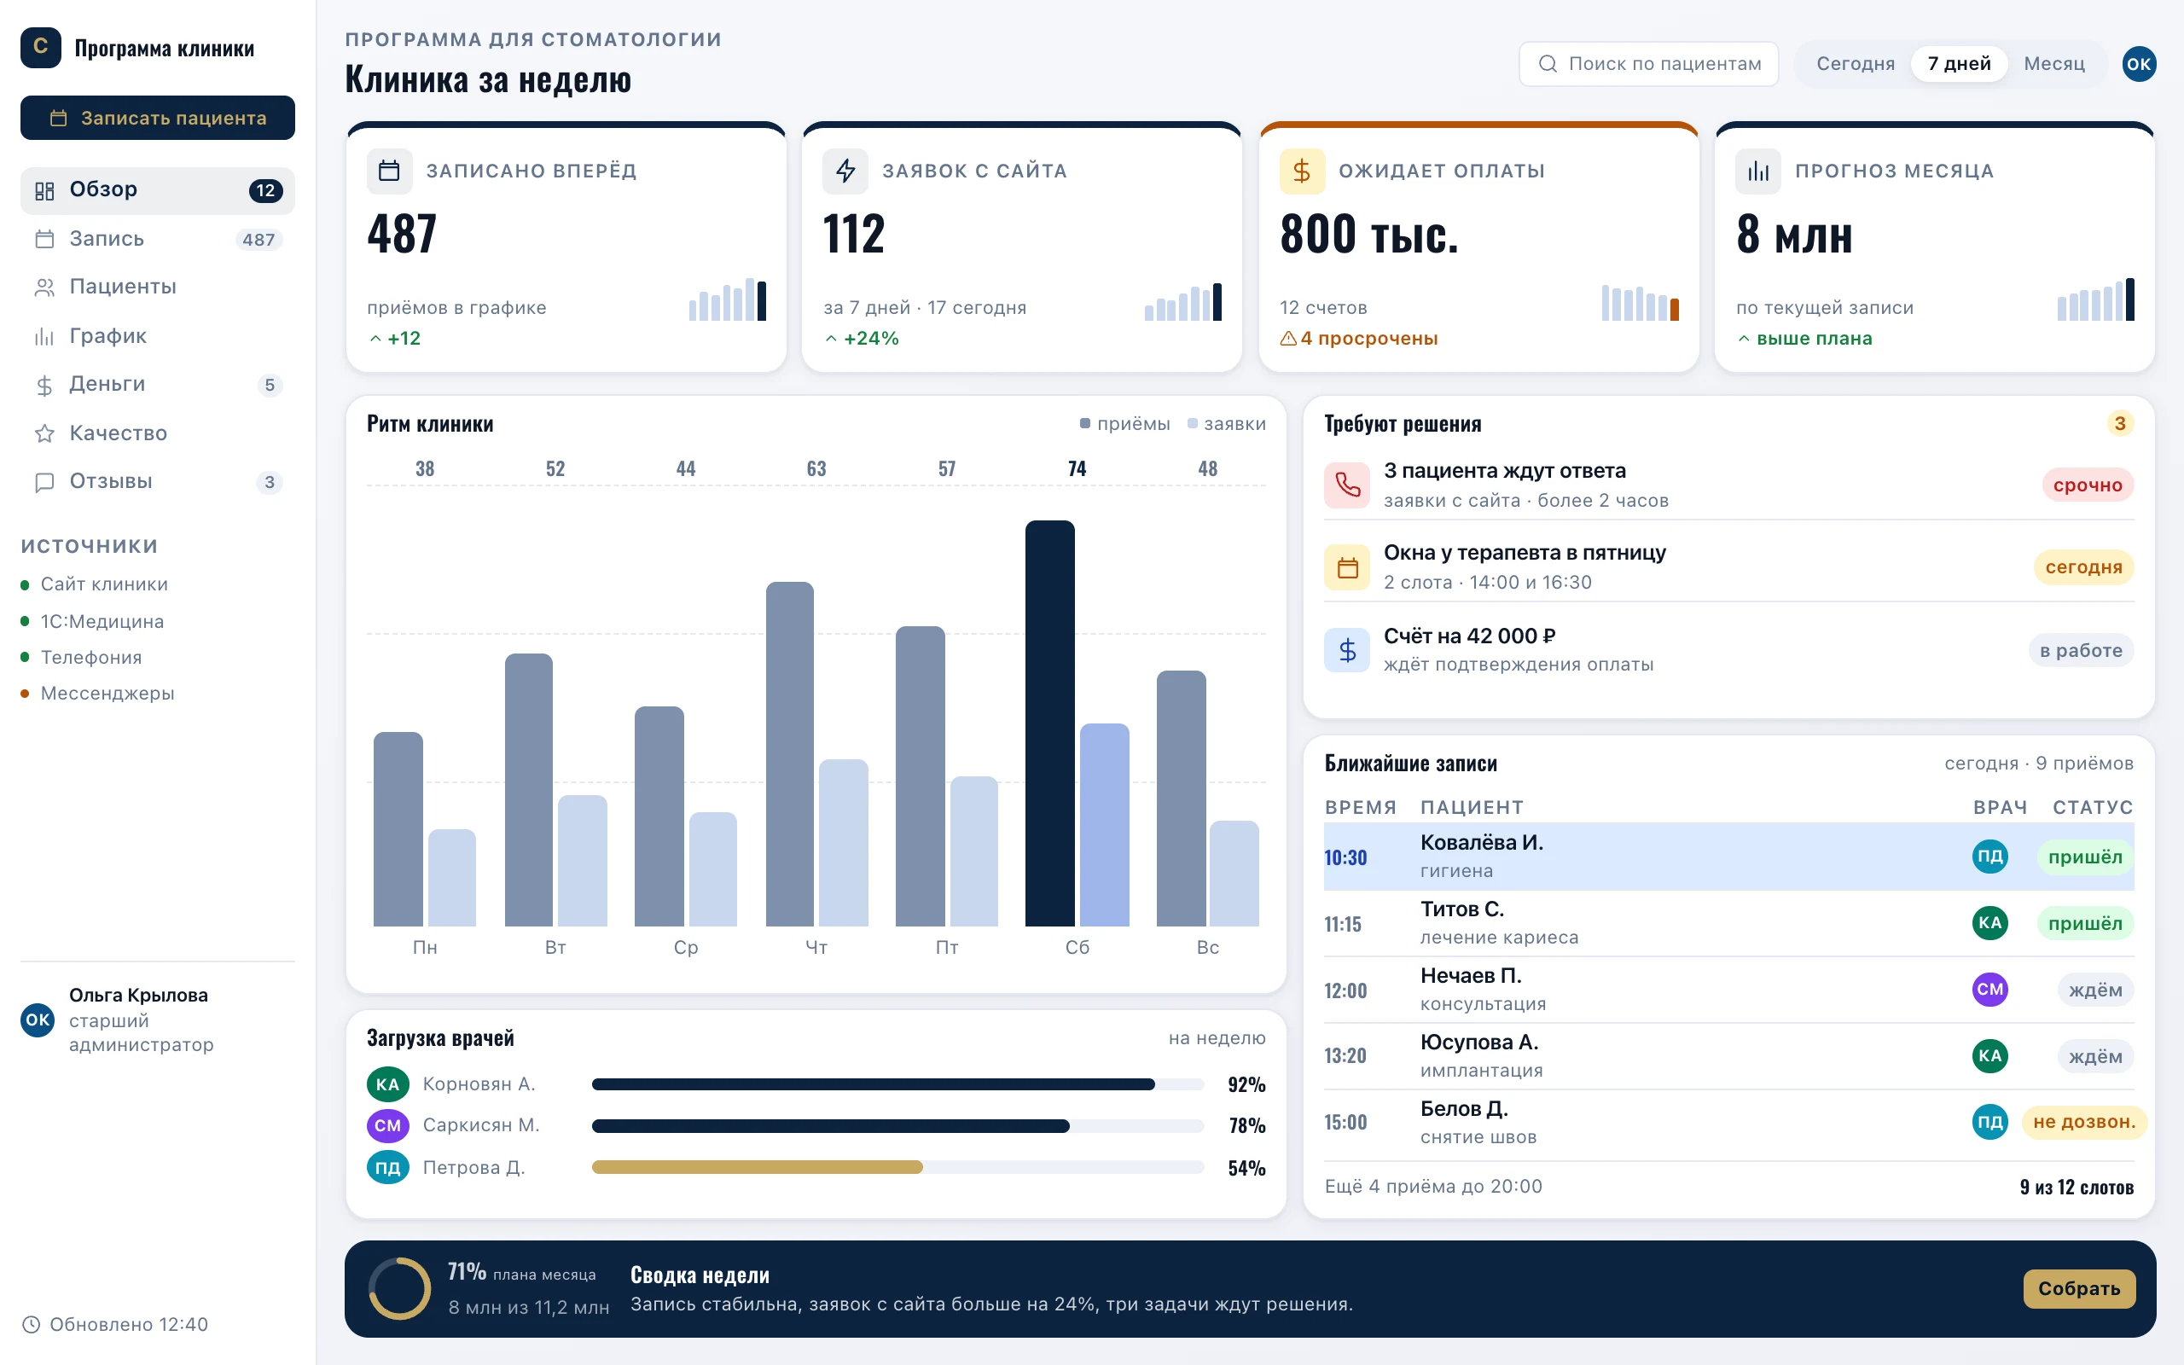The image size is (2184, 1365).
Task: Click the заявки legend item
Action: coord(1227,424)
